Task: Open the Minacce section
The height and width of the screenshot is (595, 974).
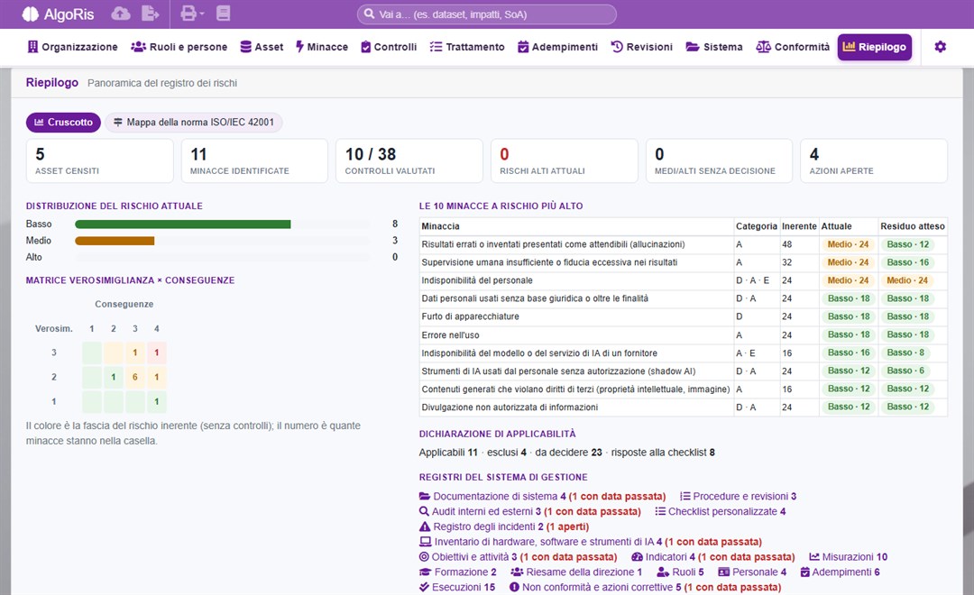Action: point(322,47)
